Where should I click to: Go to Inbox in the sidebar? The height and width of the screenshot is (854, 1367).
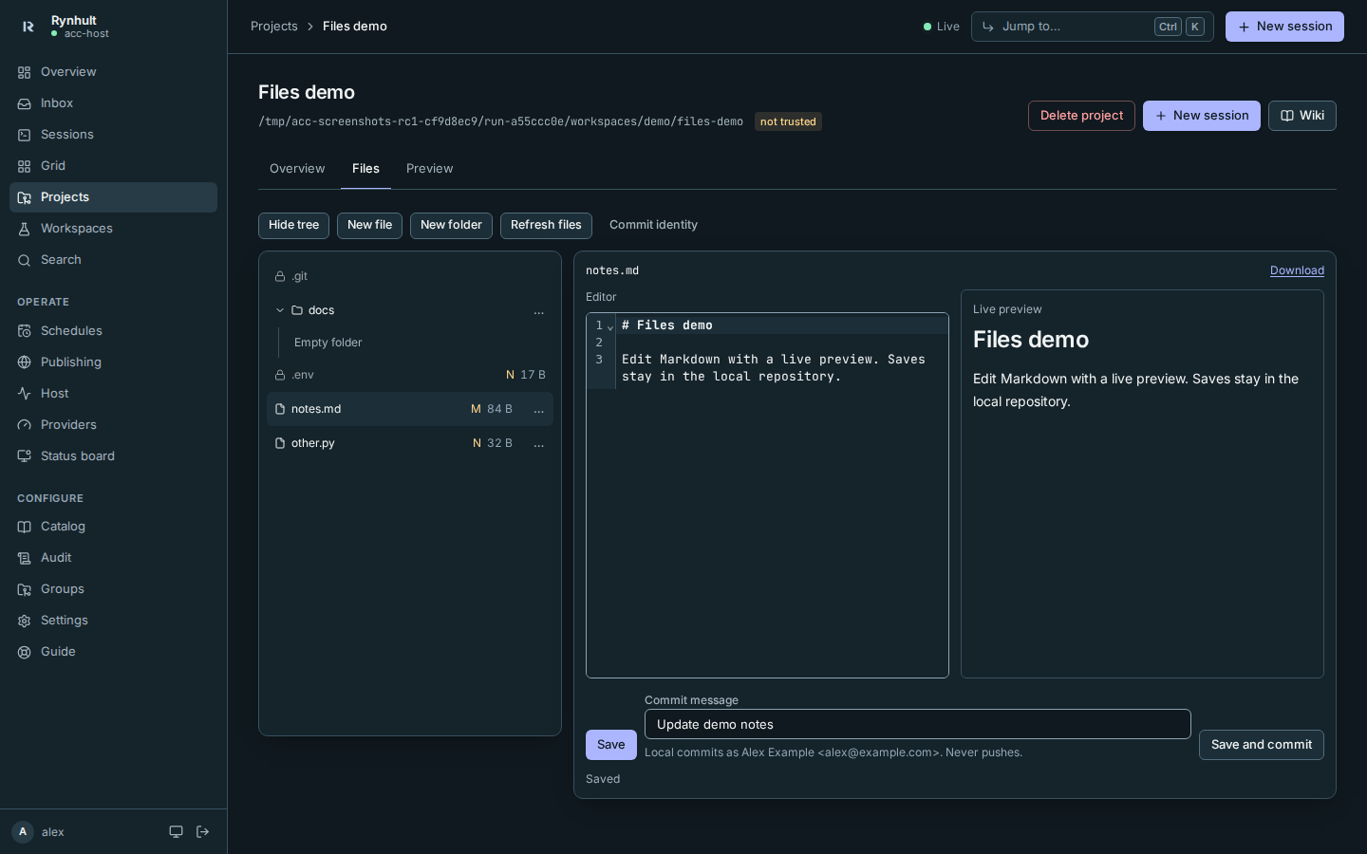point(113,103)
